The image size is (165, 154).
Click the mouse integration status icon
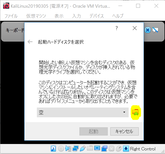coord(119,149)
